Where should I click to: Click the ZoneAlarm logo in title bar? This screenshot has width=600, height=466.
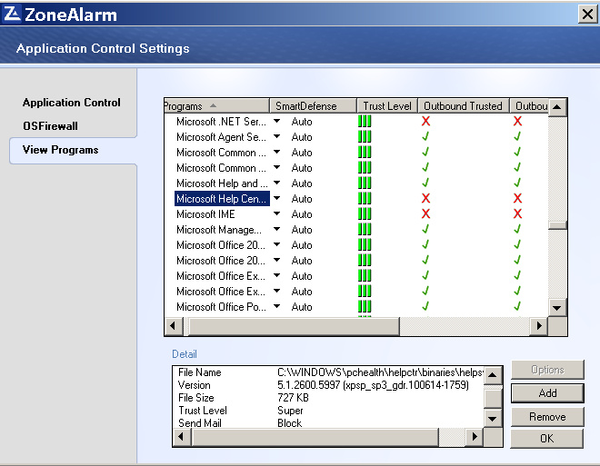tap(12, 15)
